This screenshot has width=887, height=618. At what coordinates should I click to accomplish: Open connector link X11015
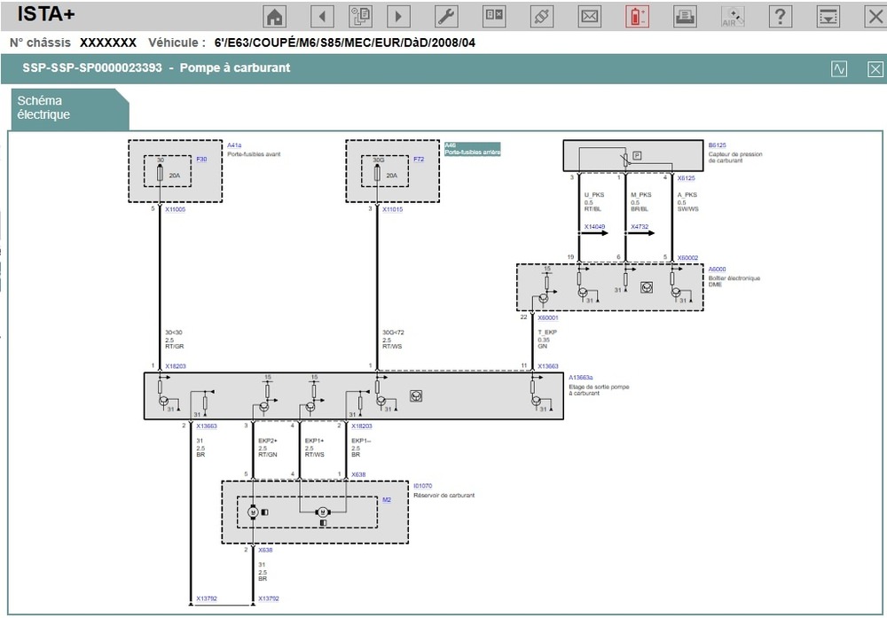coord(393,209)
